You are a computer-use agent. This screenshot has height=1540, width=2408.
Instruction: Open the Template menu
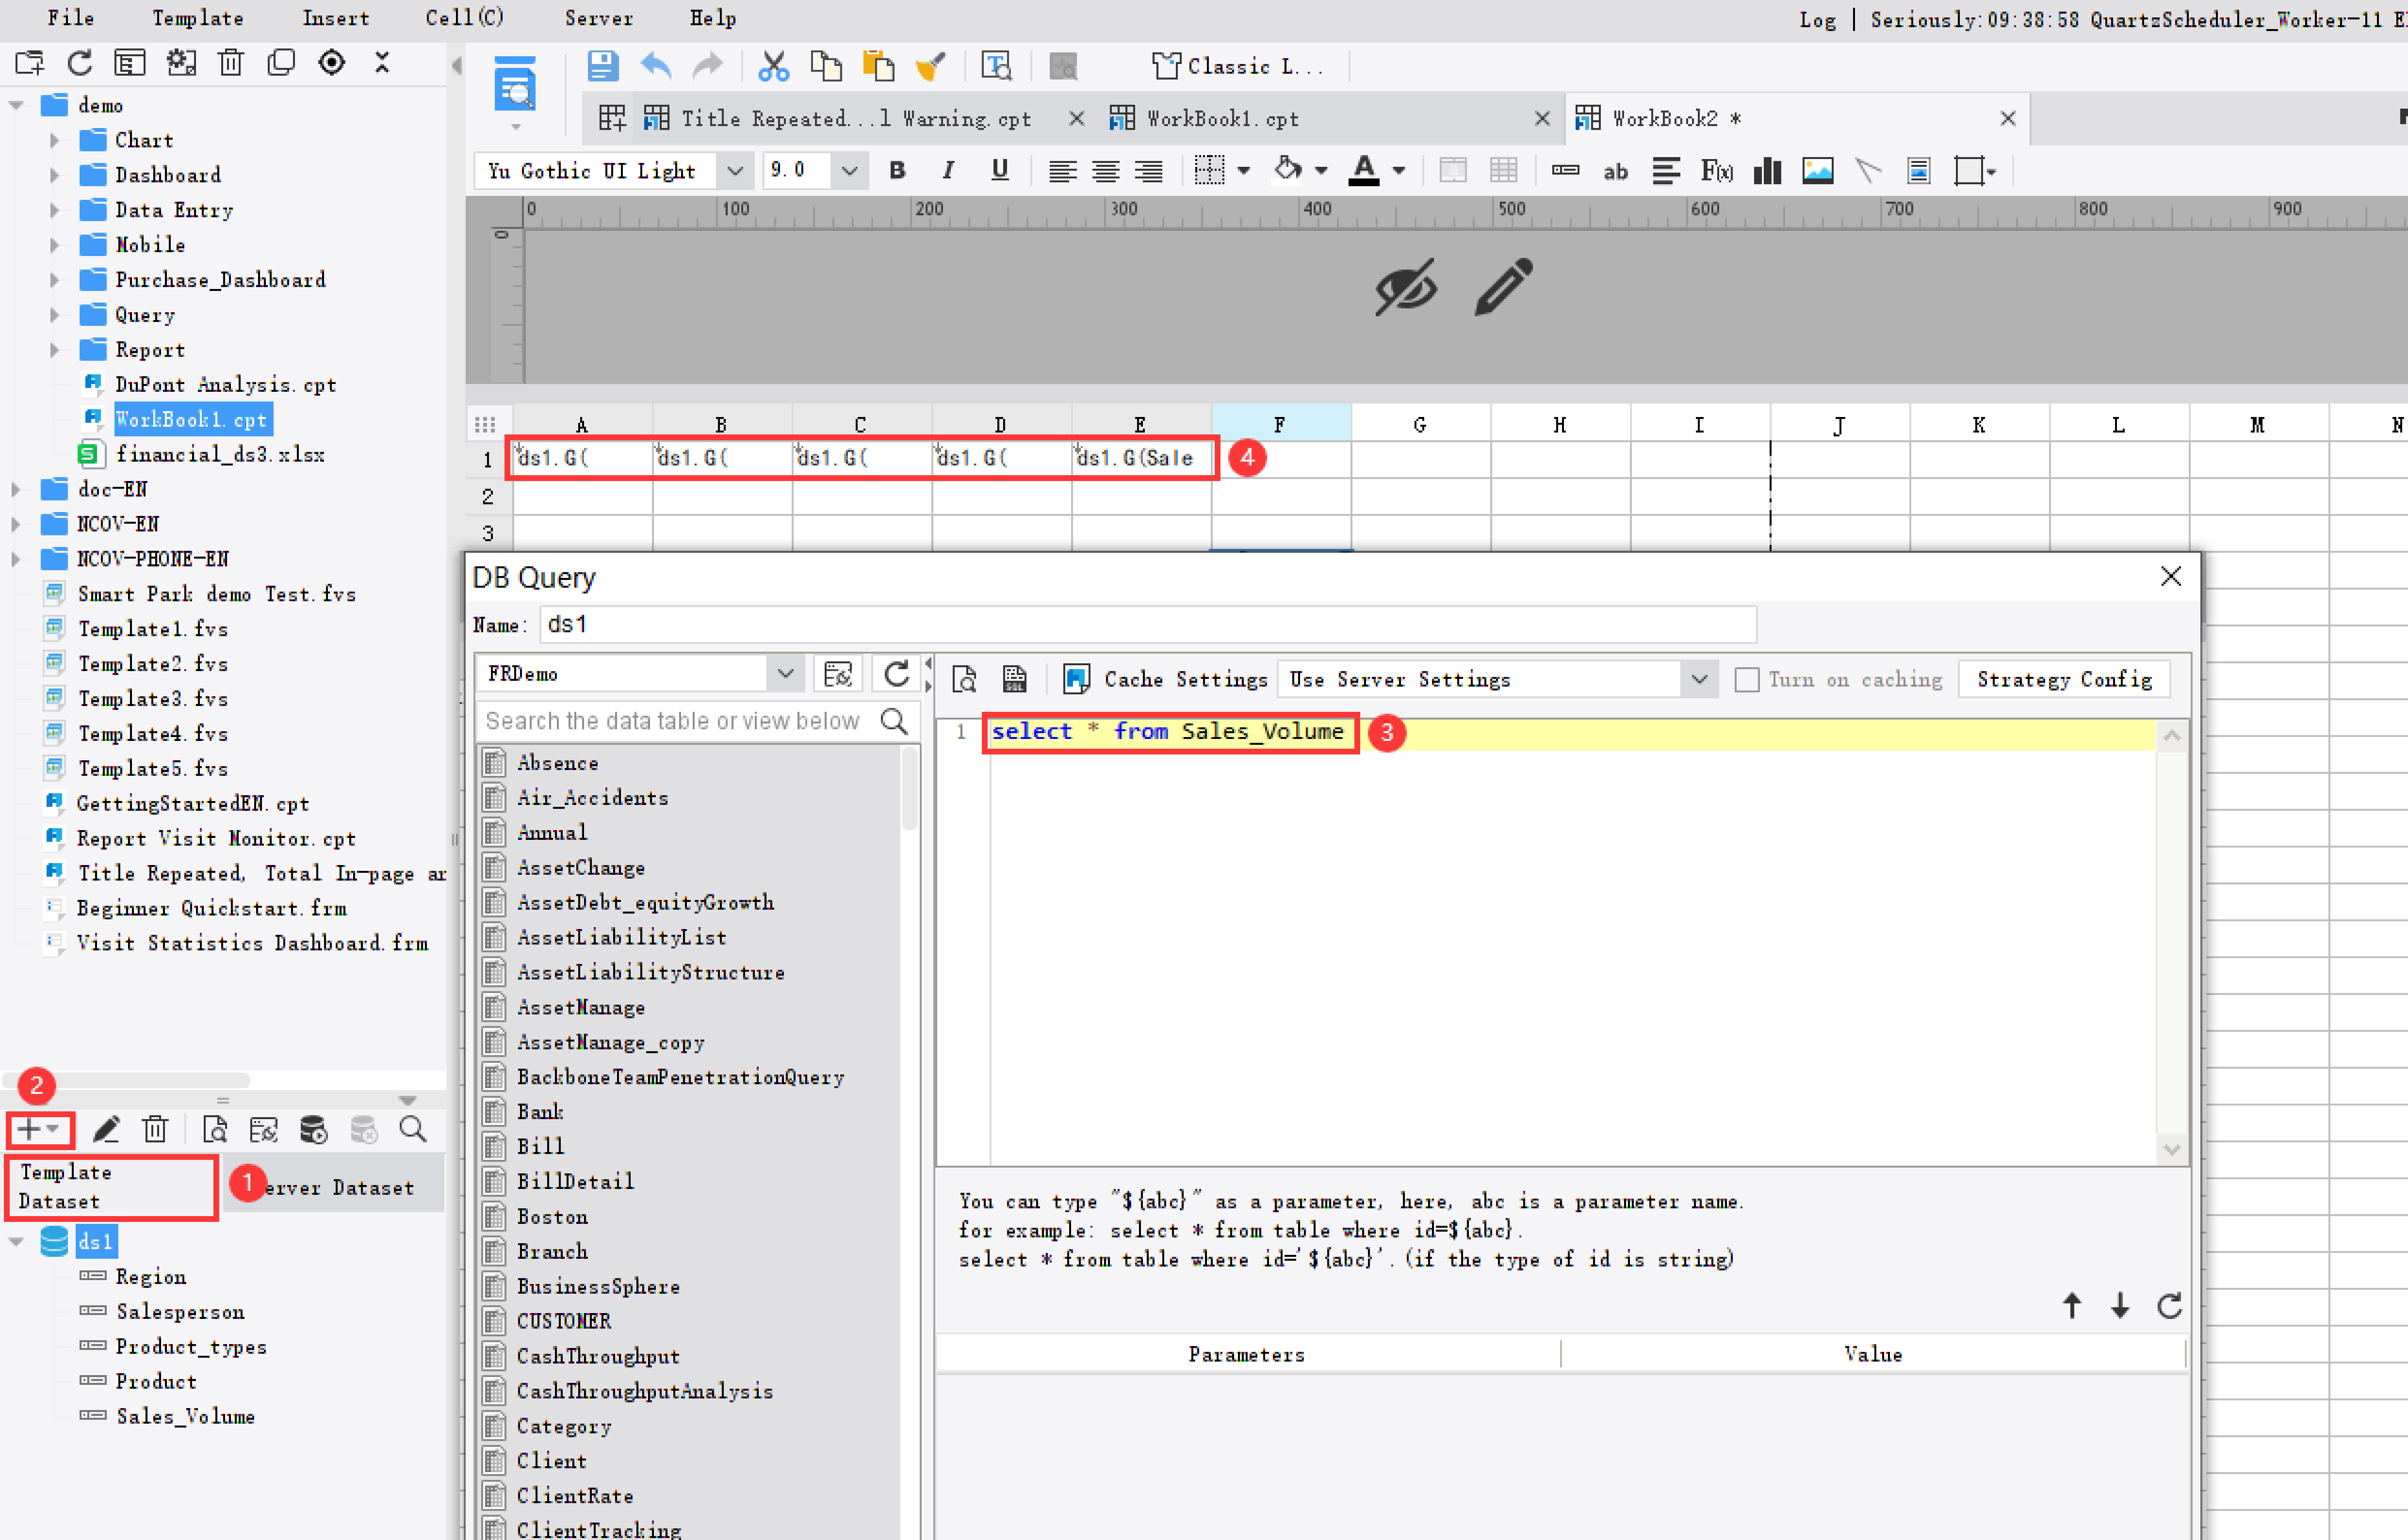[197, 18]
